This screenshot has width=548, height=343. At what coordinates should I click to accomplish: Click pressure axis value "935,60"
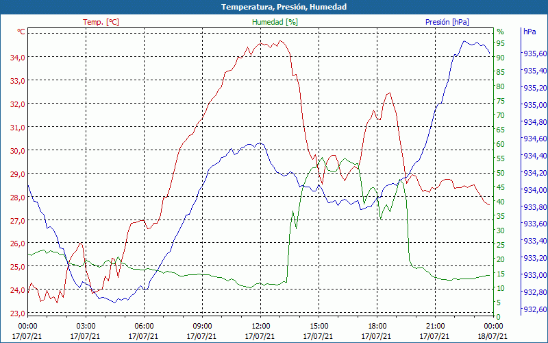(535, 54)
